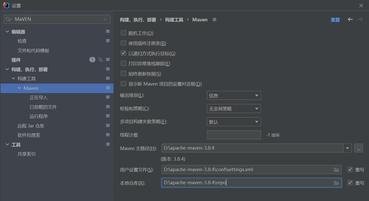Click the 本地仓库 path field

[251, 183]
